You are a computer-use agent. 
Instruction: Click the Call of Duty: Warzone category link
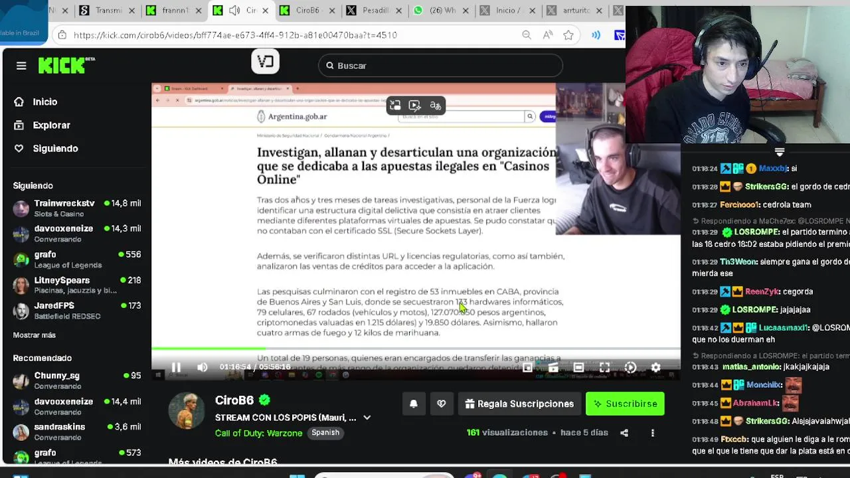[258, 433]
